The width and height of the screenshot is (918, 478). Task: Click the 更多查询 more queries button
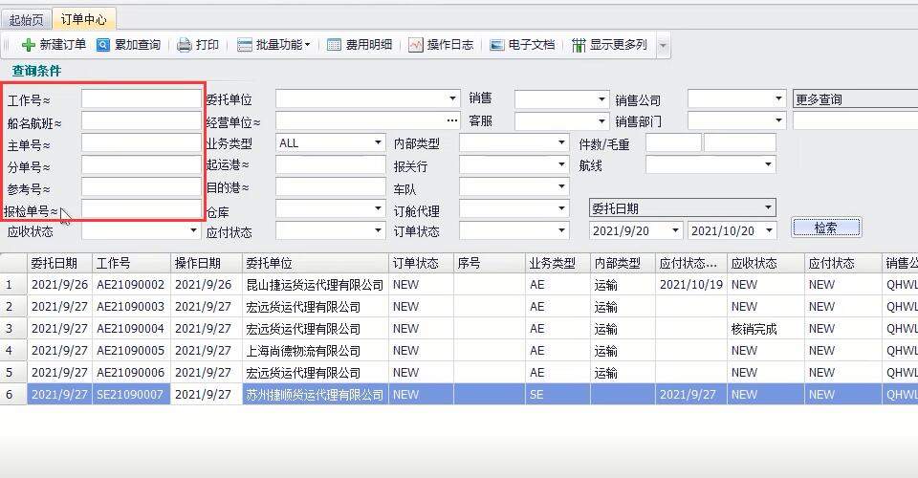[856, 99]
